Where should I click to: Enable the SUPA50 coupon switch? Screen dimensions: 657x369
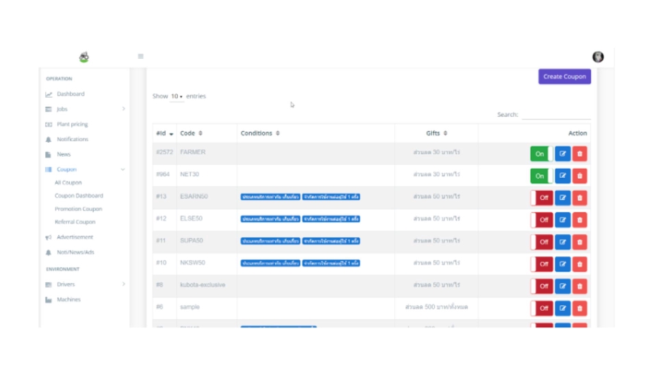tap(541, 242)
